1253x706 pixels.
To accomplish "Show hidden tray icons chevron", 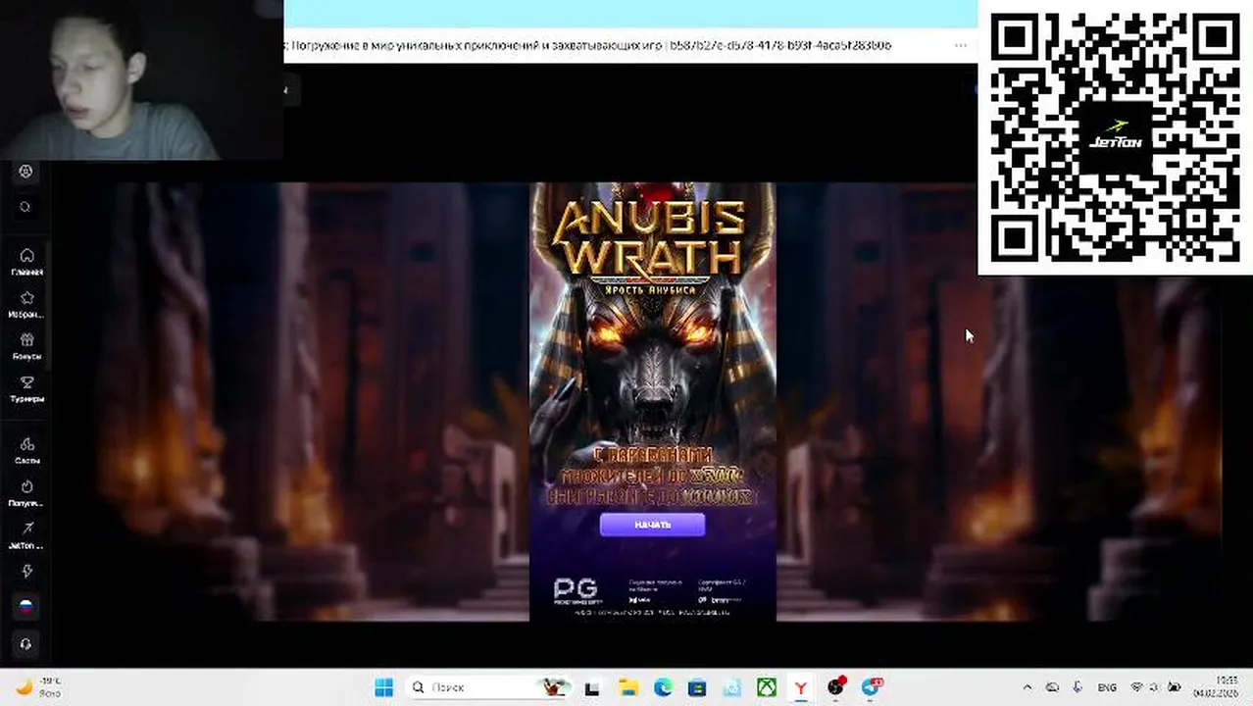I will point(1027,687).
